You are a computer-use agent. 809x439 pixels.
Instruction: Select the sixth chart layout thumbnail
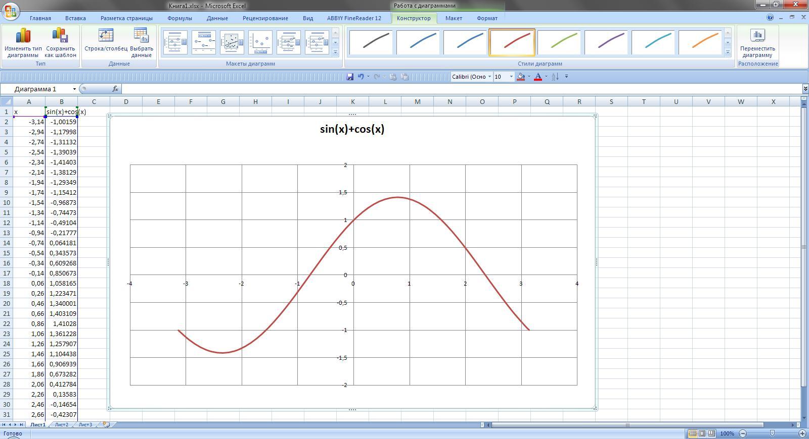click(x=317, y=42)
